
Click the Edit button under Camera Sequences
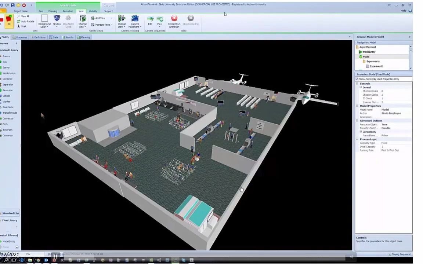tap(150, 20)
